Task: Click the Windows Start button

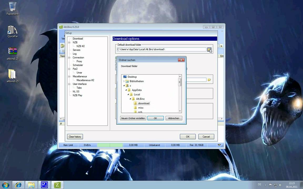Action: [5, 185]
